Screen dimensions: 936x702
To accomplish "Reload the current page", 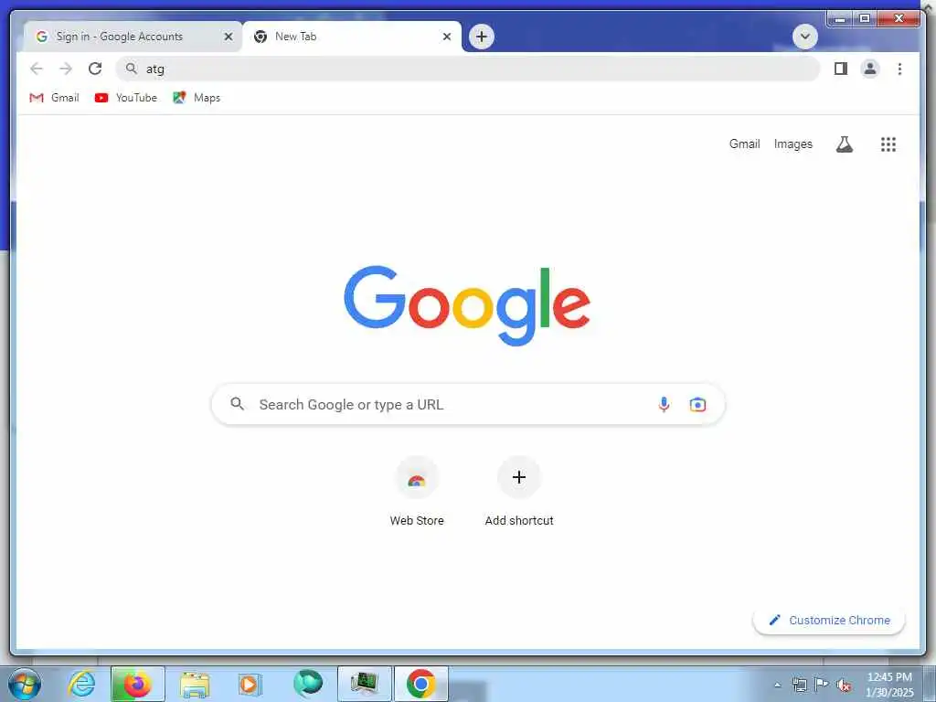I will pos(95,69).
